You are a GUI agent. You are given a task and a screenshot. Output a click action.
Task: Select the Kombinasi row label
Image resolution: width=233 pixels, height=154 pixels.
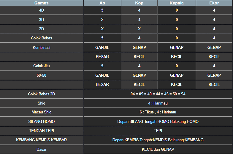[x=42, y=47]
